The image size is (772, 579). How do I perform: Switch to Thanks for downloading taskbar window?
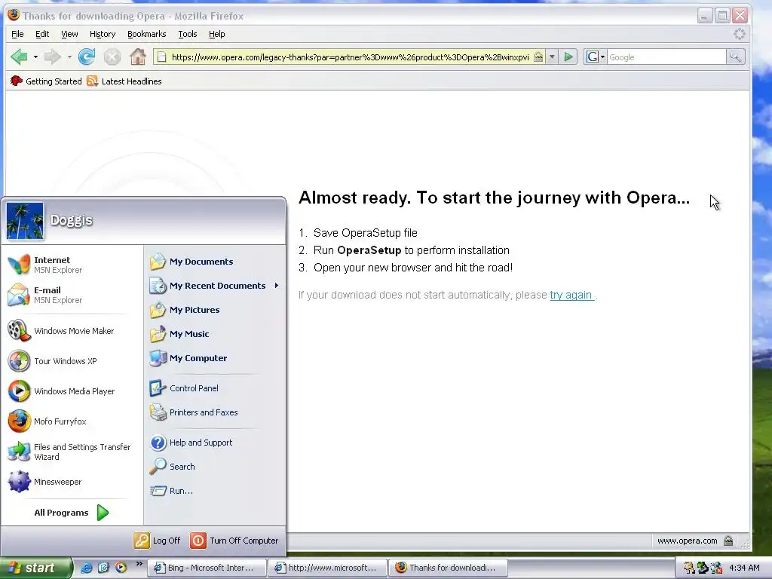tap(448, 568)
